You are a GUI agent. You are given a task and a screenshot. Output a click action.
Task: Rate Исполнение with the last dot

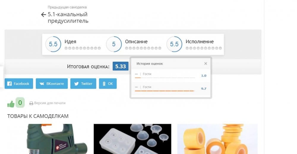pos(220,48)
